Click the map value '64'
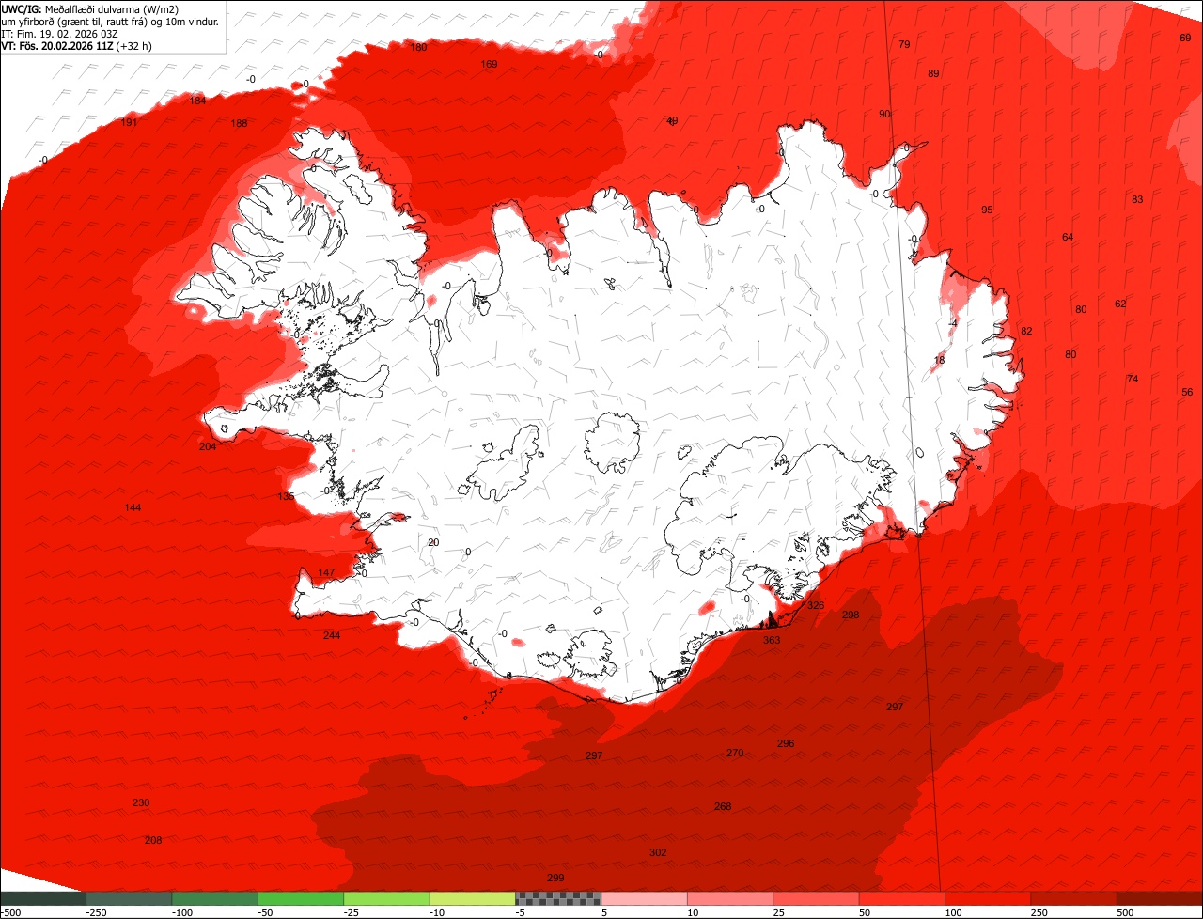The height and width of the screenshot is (919, 1203). (1068, 237)
